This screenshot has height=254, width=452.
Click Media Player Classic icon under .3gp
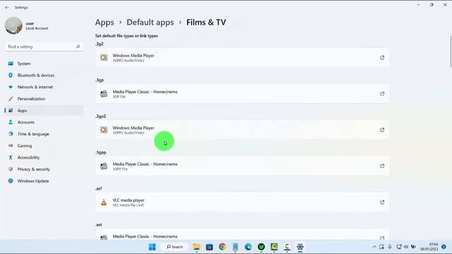[104, 94]
